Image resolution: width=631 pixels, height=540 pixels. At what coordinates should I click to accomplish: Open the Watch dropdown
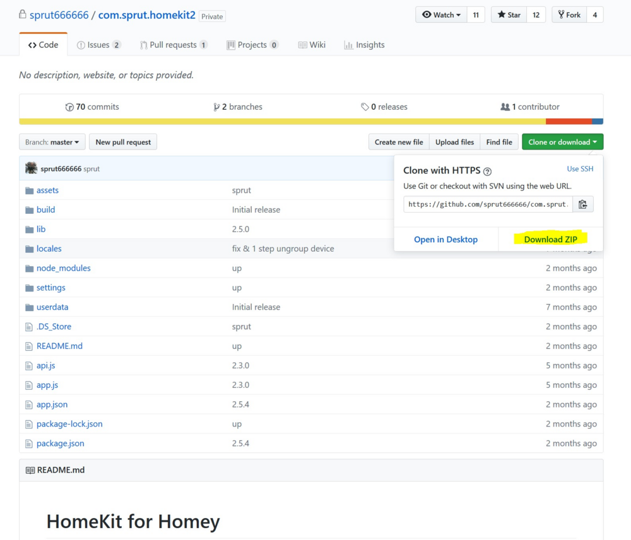click(x=442, y=15)
